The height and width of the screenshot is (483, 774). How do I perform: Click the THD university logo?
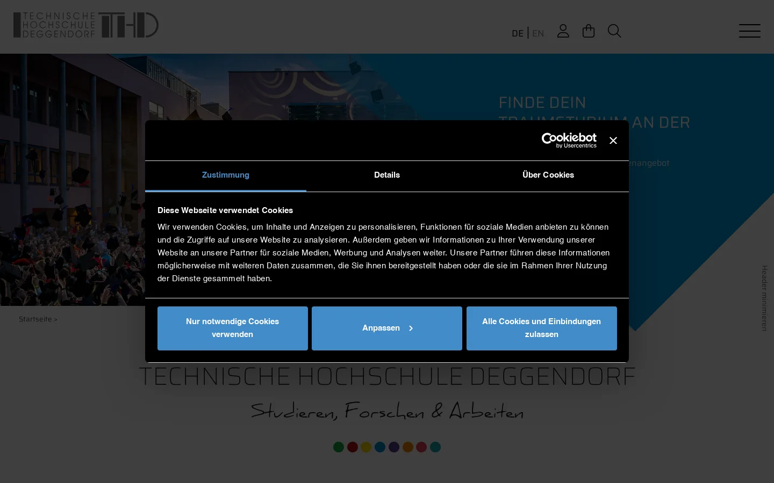coord(86,25)
